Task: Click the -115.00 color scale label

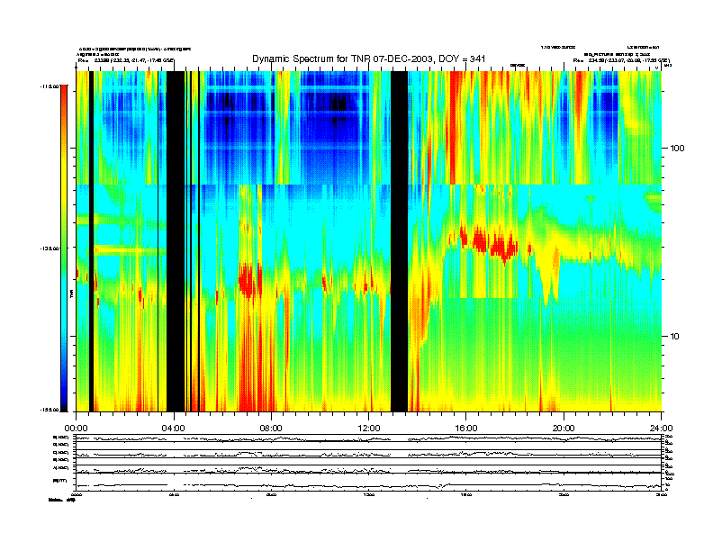Action: click(x=50, y=86)
